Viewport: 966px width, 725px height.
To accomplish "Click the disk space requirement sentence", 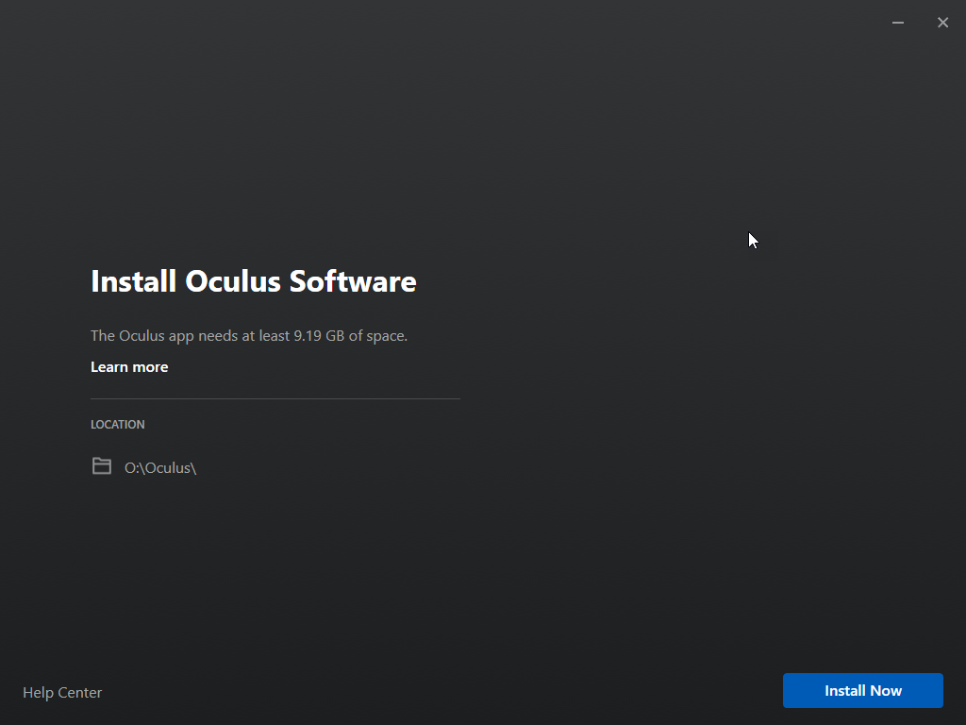I will click(x=249, y=336).
